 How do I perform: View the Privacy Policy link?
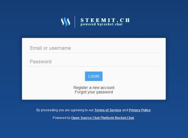tap(140, 110)
